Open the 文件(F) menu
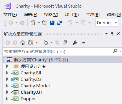 click(10, 15)
